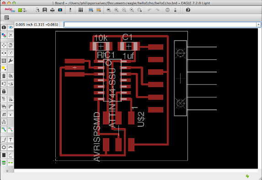The height and width of the screenshot is (180, 262).
Task: Print the board layout
Action: (53, 10)
